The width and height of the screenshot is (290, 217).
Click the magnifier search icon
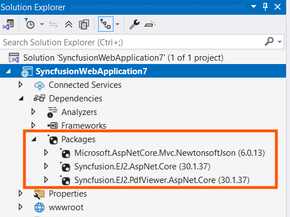[x=269, y=41]
